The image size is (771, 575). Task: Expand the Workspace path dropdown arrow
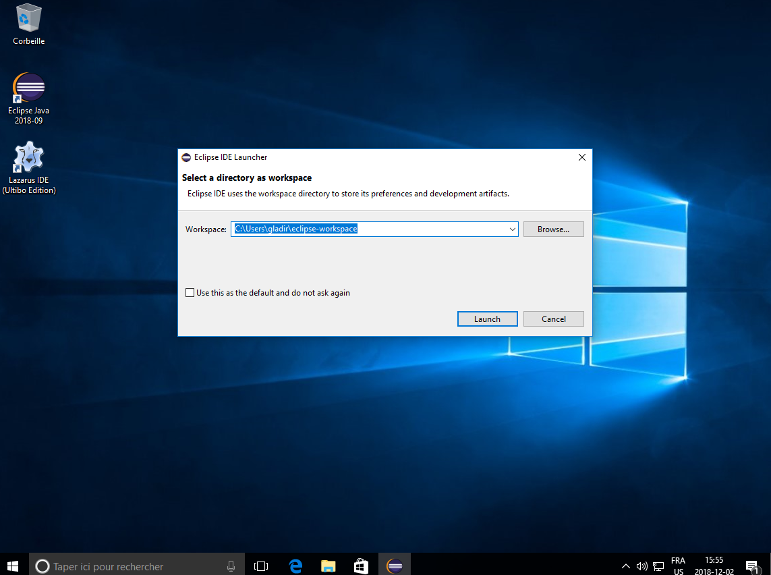(x=513, y=229)
